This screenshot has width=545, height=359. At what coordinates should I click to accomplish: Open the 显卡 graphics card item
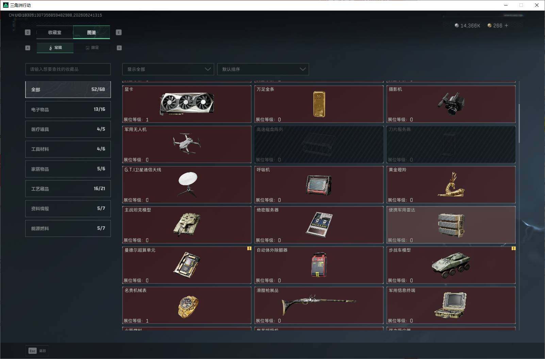187,104
